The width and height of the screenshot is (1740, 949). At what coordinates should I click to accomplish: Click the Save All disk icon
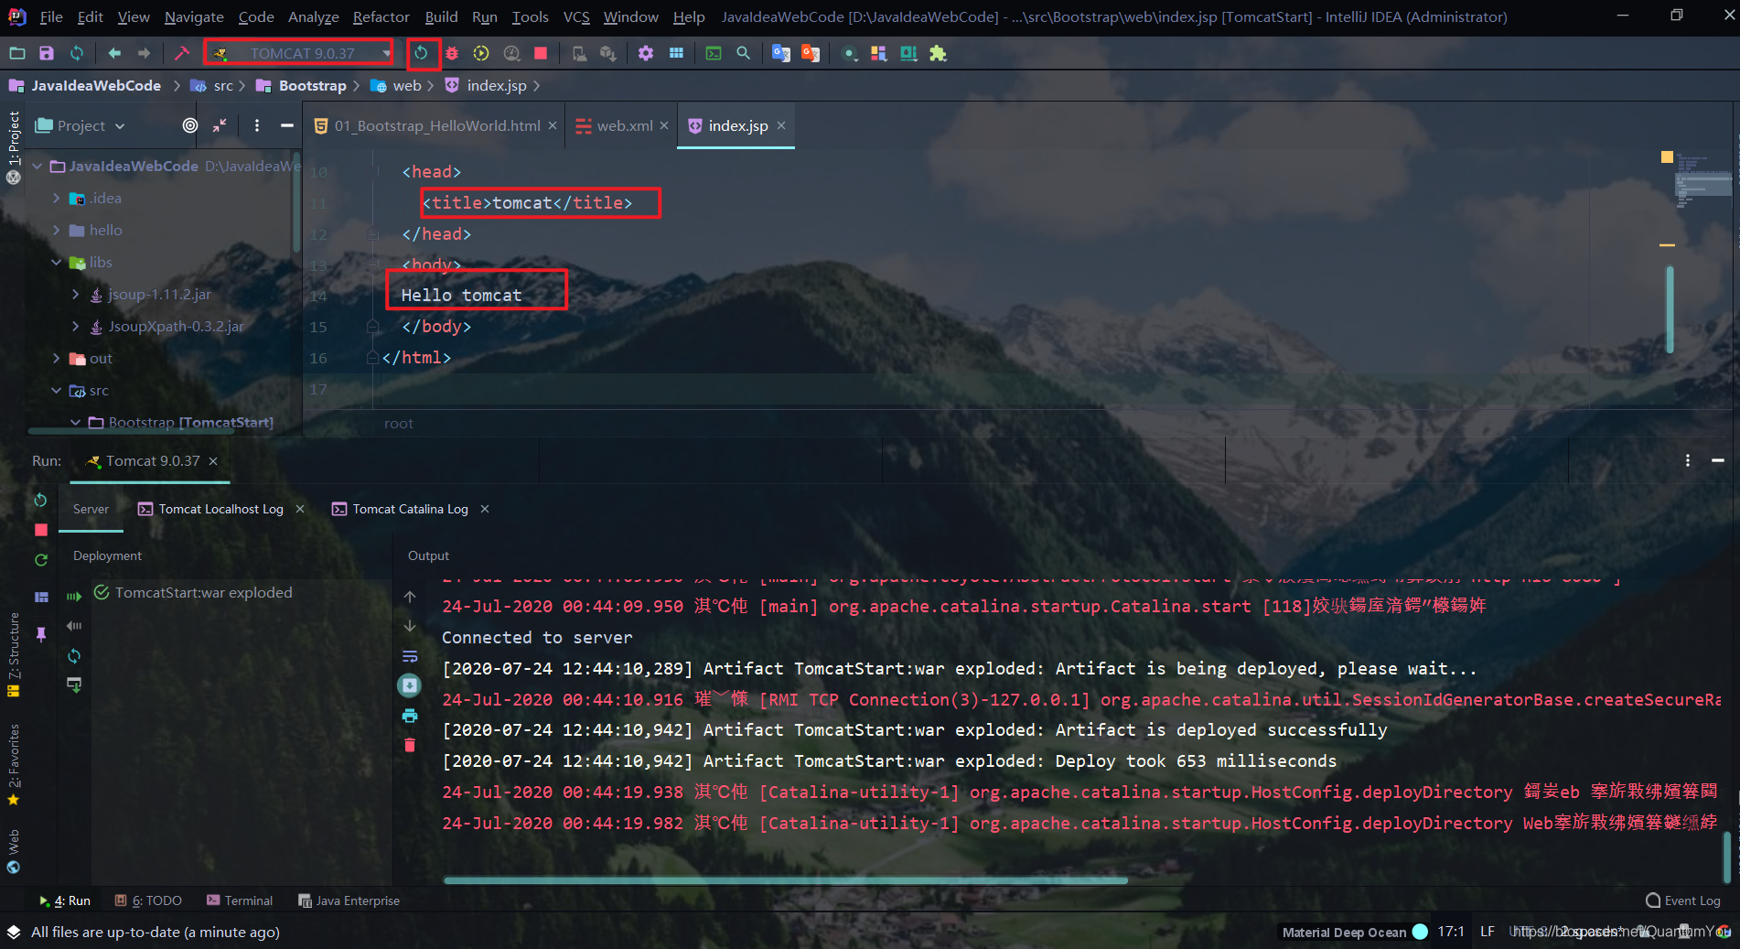(47, 53)
